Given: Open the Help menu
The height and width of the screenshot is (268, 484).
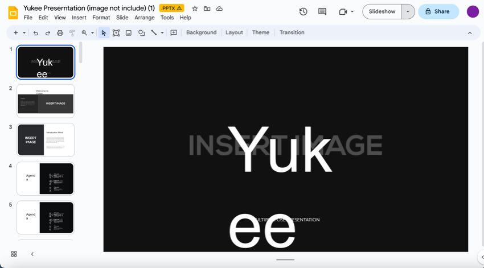Looking at the screenshot, I should coord(186,18).
